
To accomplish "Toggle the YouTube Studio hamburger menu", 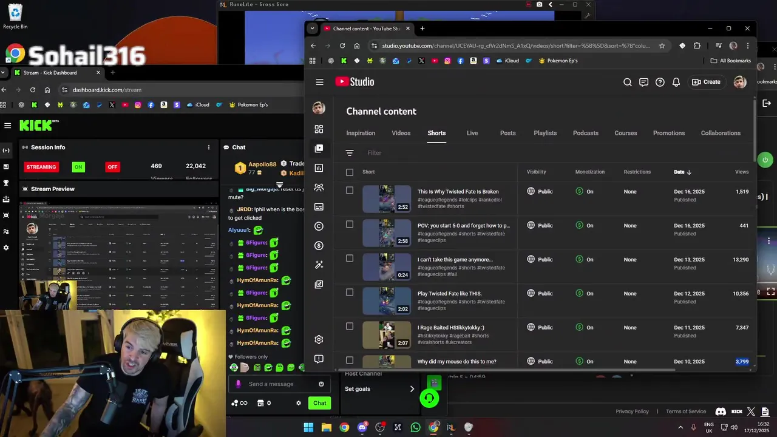I will [319, 82].
